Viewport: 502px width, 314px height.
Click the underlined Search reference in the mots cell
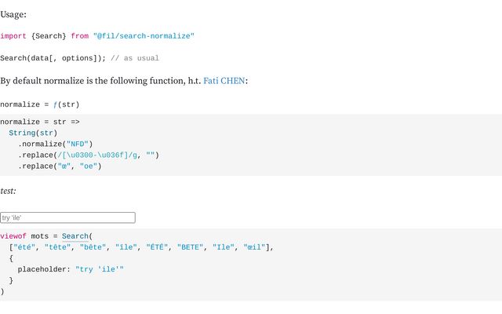(x=75, y=236)
